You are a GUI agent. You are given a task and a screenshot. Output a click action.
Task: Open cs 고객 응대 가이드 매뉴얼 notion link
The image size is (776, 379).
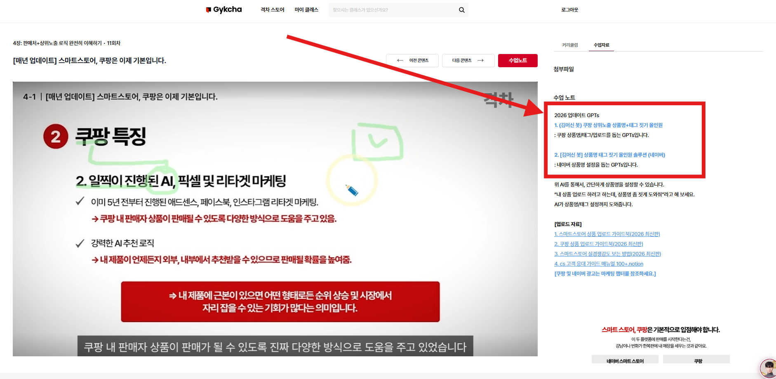[598, 264]
